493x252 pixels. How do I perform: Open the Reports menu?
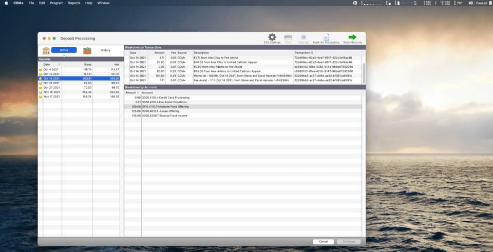pyautogui.click(x=74, y=3)
